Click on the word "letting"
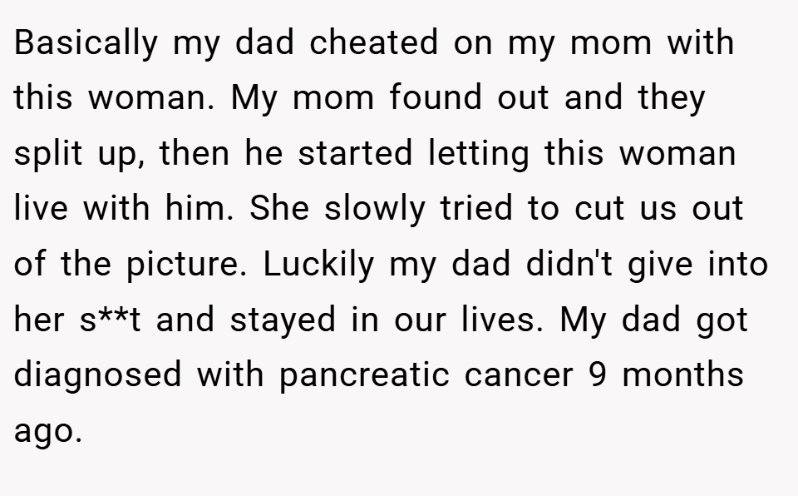This screenshot has height=496, width=798. coord(479,154)
